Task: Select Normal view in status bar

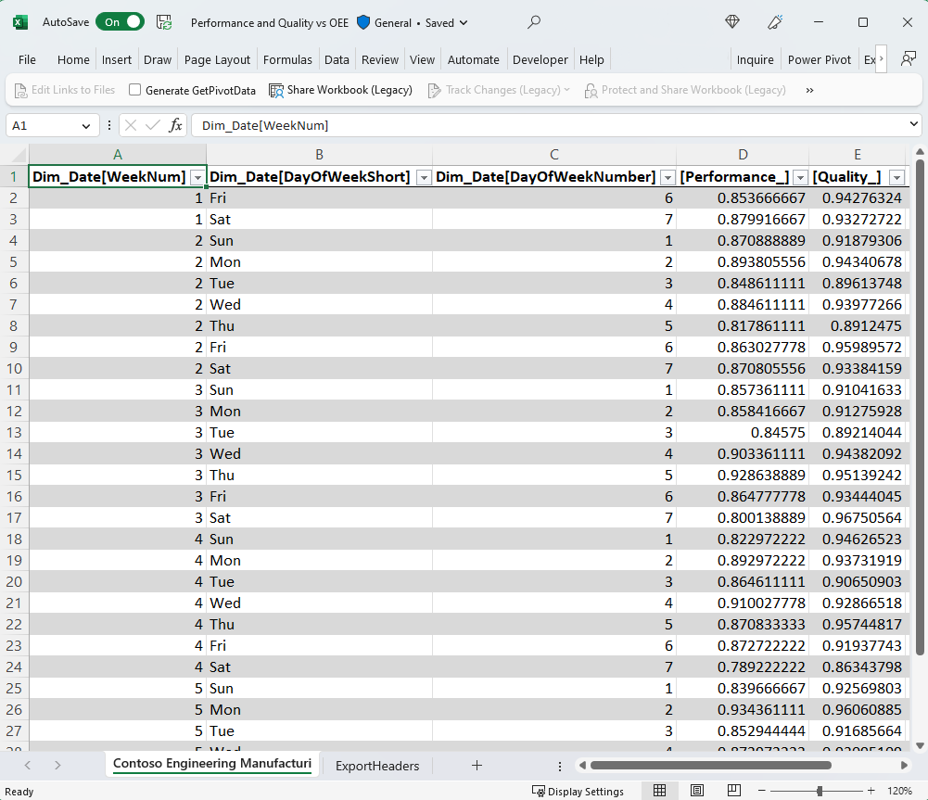Action: pos(659,791)
